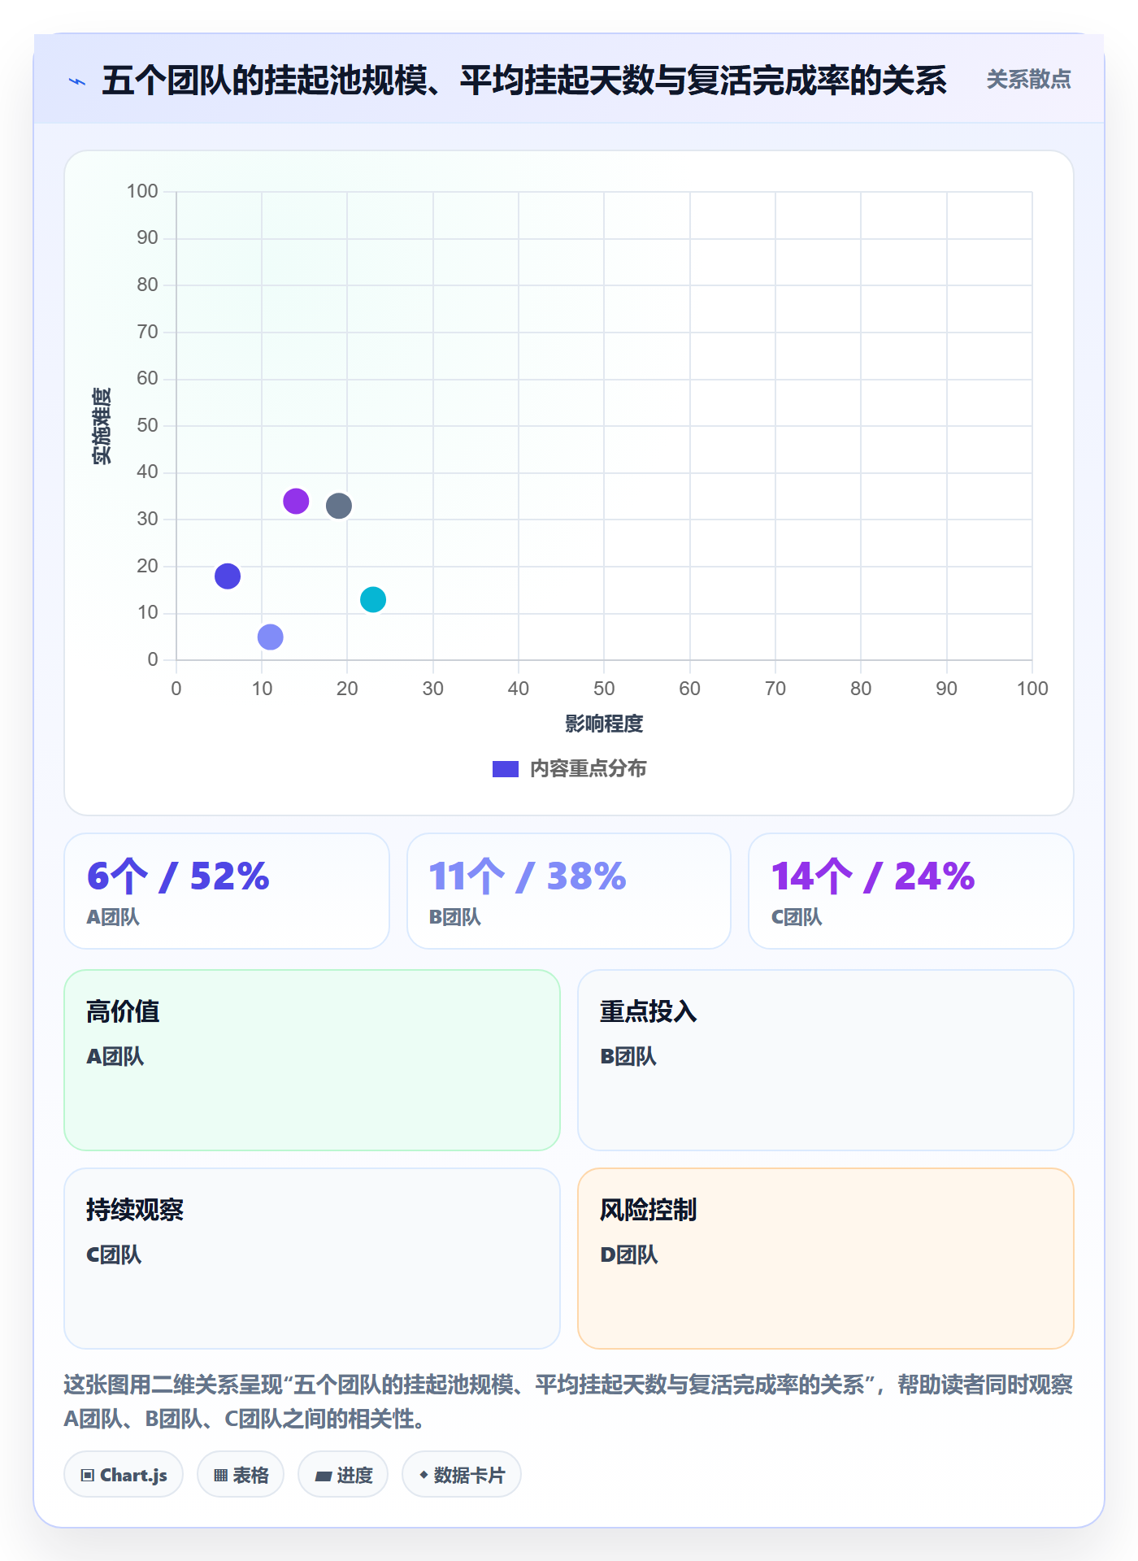Toggle the 内容重点分布 legend color box

tap(506, 769)
